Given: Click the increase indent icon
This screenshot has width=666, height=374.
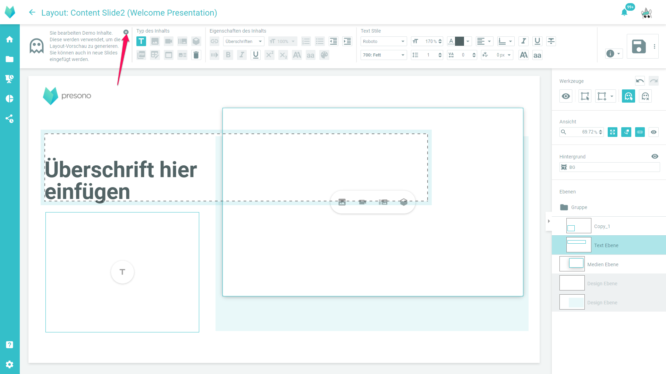Looking at the screenshot, I should coord(347,41).
